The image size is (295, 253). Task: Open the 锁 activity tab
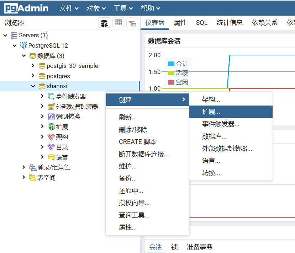(174, 247)
